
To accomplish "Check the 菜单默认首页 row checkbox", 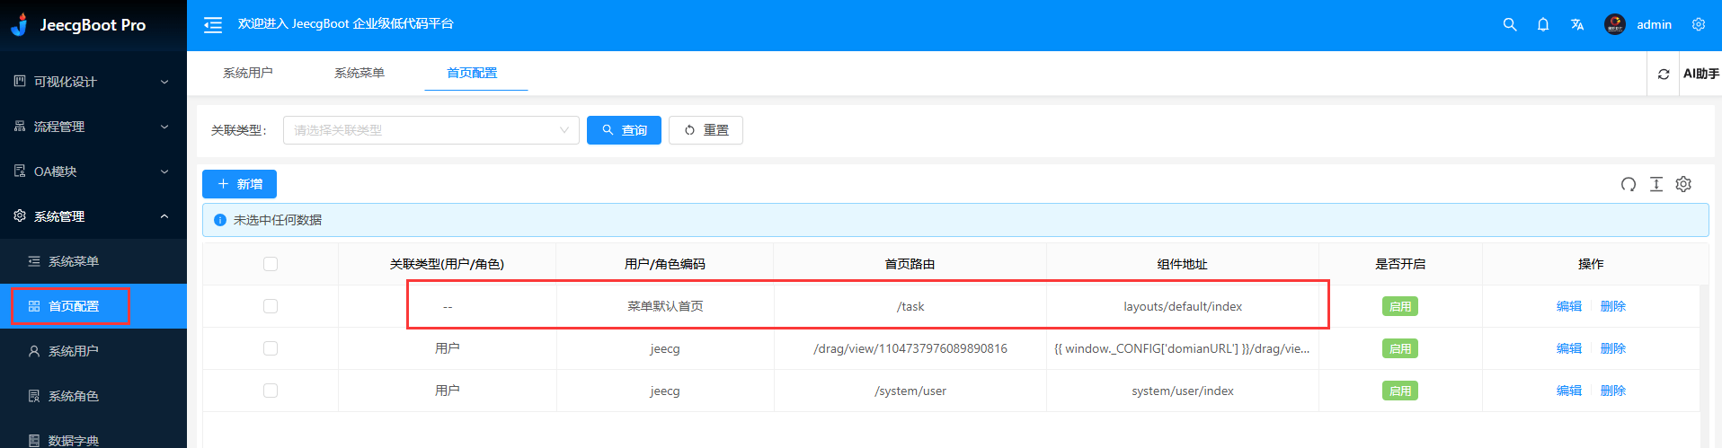I will pos(271,306).
